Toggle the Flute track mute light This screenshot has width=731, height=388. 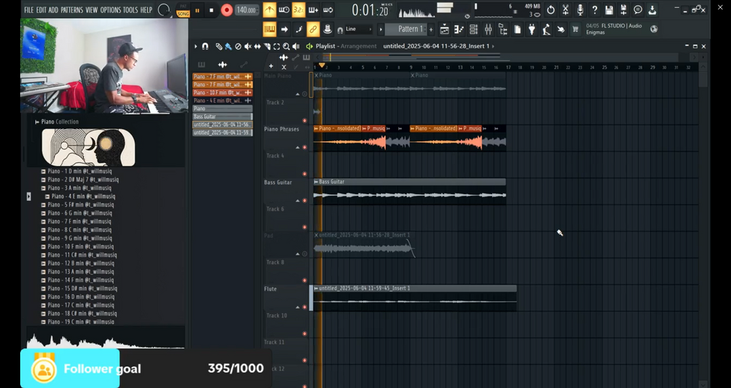[304, 307]
